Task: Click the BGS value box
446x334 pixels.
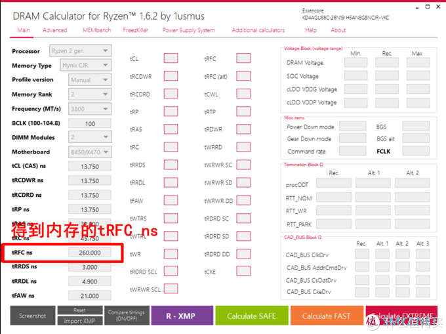Action: [x=416, y=126]
